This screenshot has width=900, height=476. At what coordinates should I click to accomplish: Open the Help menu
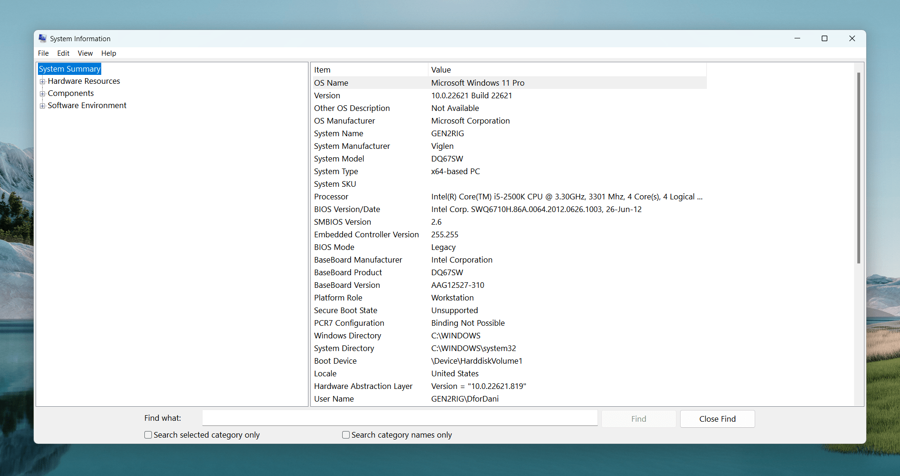pos(108,53)
